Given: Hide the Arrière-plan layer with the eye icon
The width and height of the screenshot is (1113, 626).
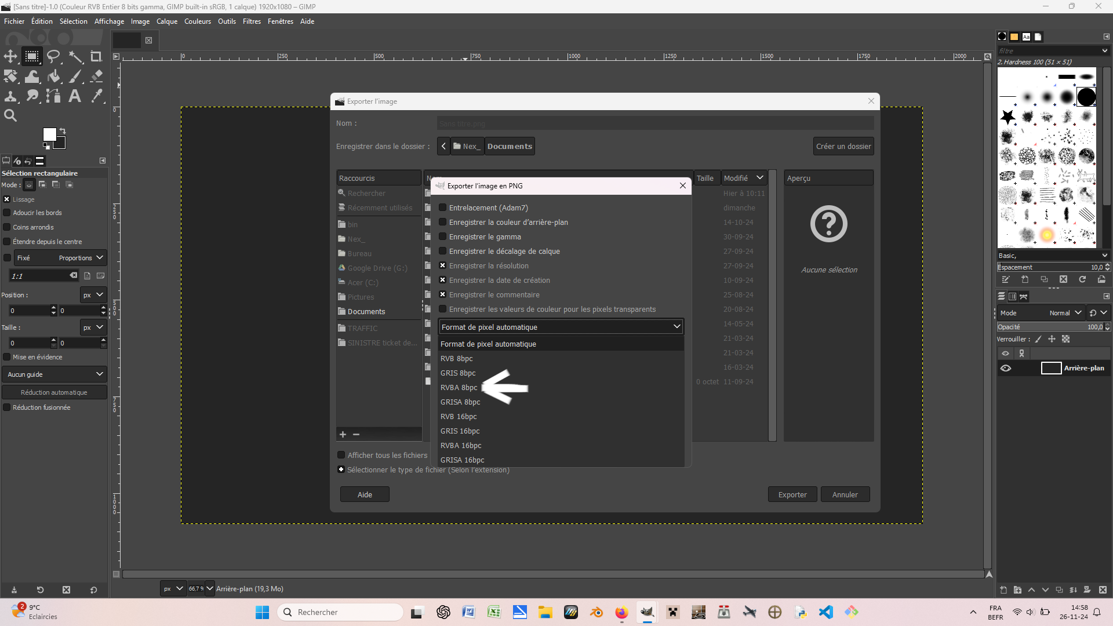Looking at the screenshot, I should (x=1006, y=368).
